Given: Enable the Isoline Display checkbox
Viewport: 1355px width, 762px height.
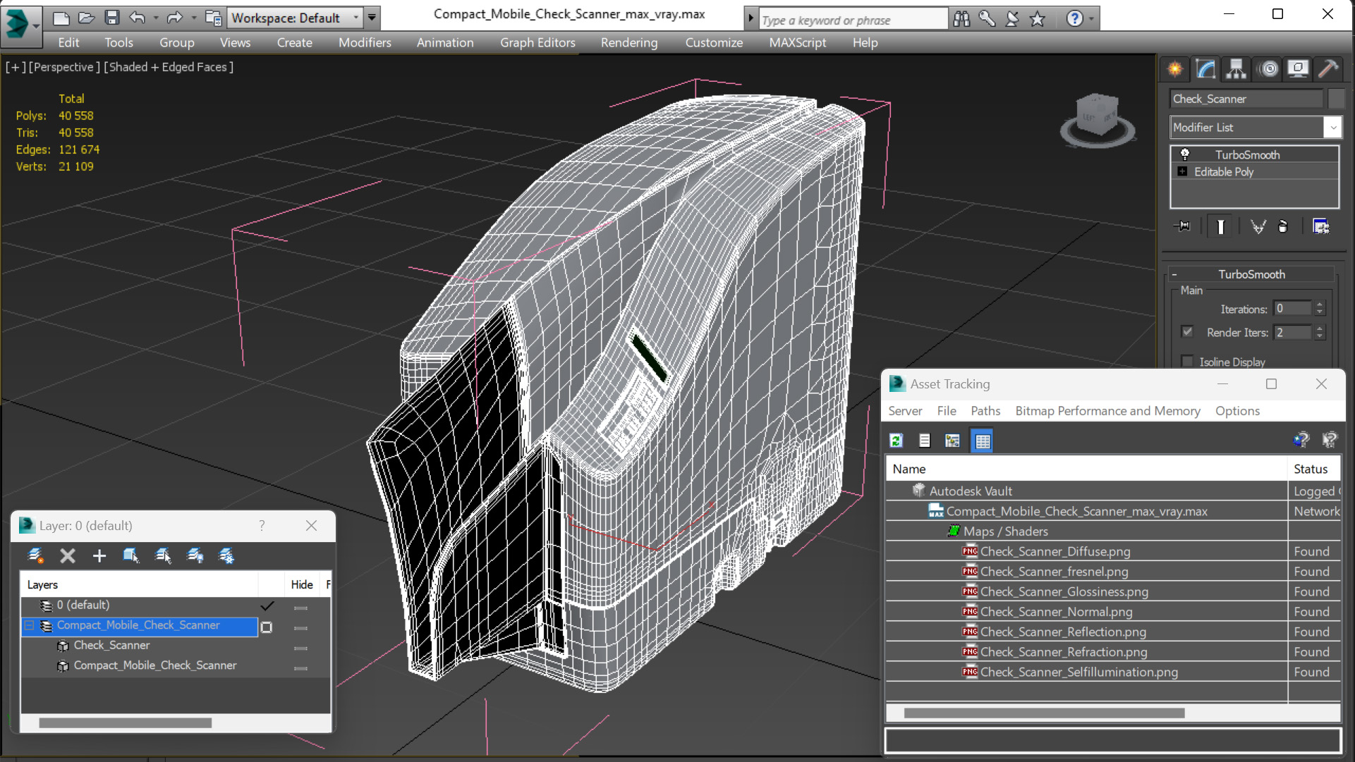Looking at the screenshot, I should [1188, 362].
